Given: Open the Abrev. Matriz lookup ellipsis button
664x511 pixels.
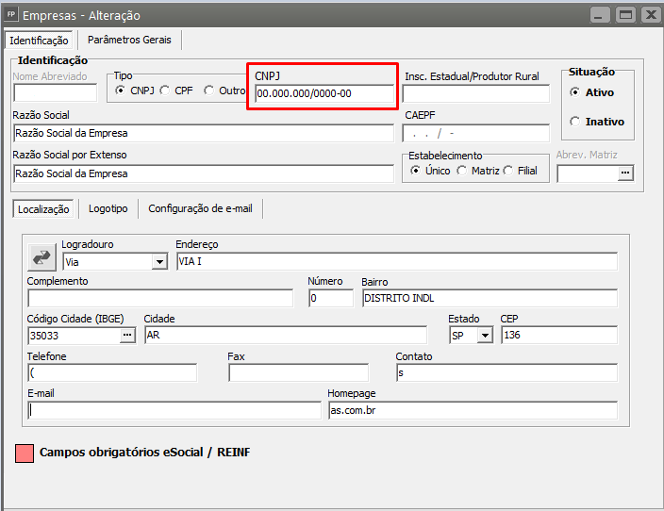Looking at the screenshot, I should pyautogui.click(x=624, y=173).
